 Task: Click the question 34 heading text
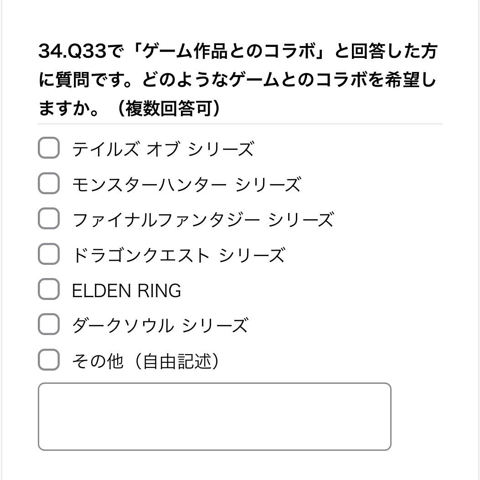[x=237, y=80]
